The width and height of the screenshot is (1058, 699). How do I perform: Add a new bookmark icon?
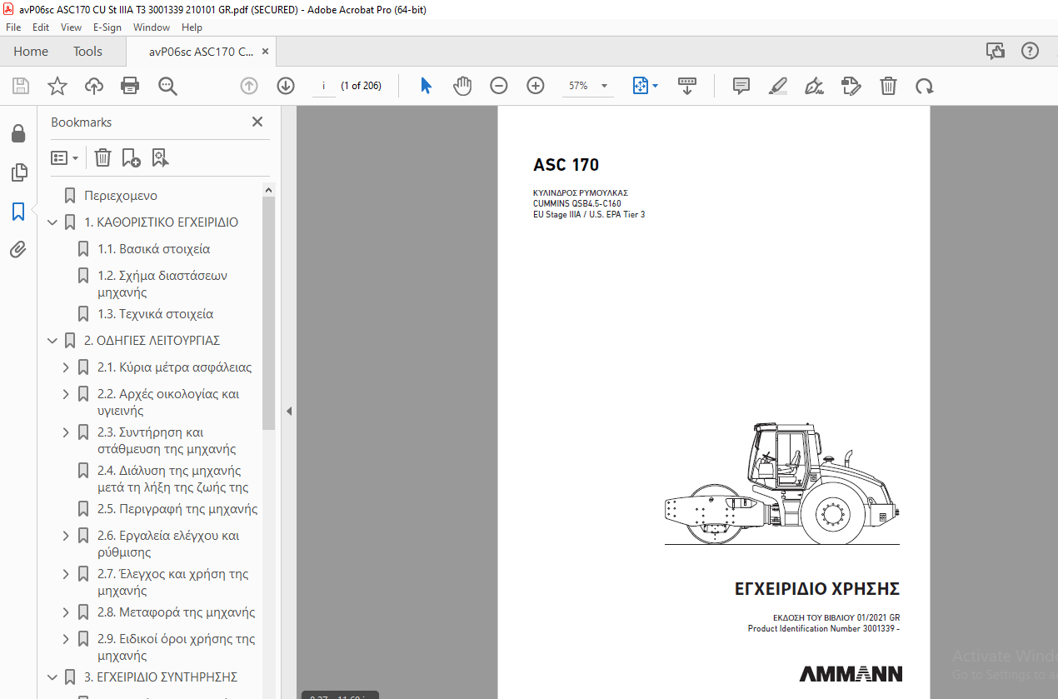click(131, 157)
